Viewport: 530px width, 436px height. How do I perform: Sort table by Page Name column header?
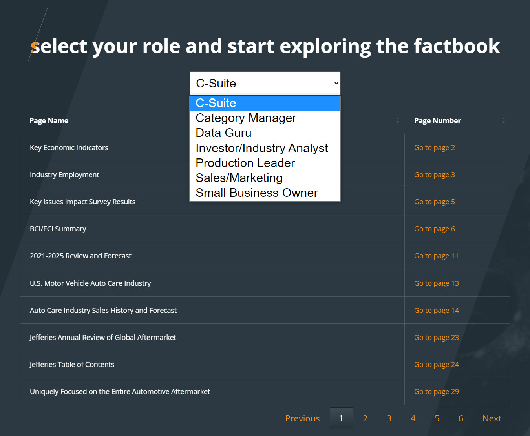coord(49,121)
